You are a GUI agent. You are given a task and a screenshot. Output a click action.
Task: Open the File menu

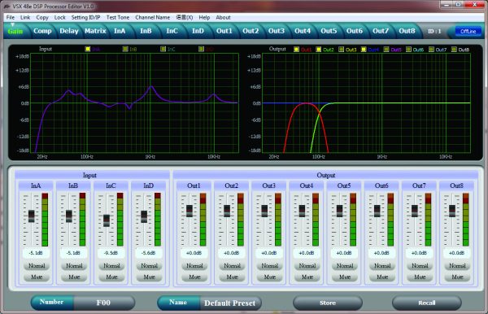11,17
